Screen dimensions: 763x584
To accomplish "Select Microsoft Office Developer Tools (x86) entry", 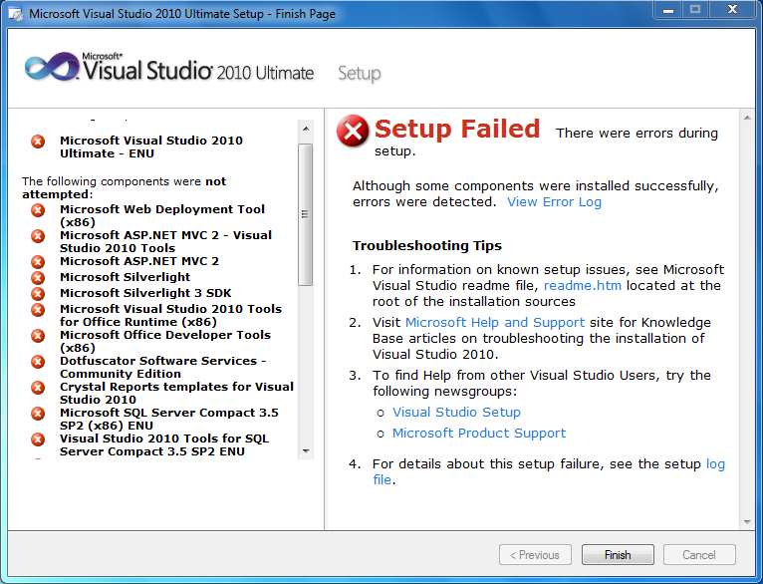I will 165,341.
